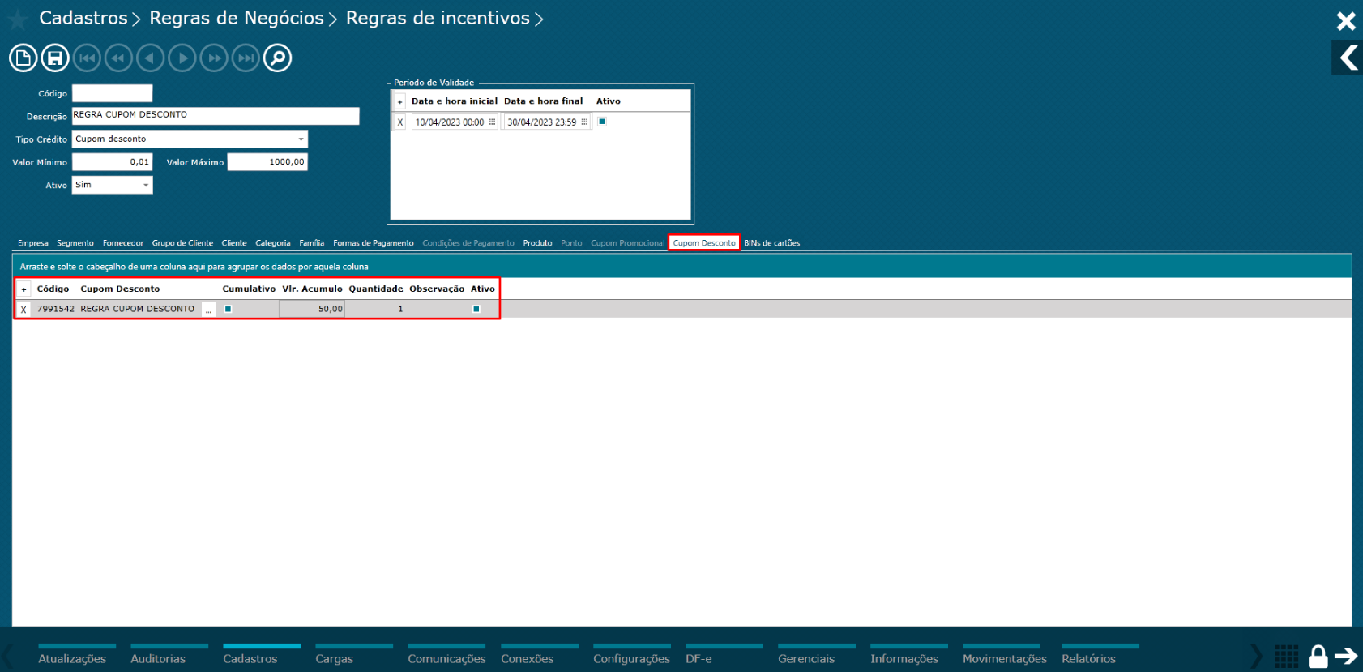Click the fast-forward records icon
The height and width of the screenshot is (672, 1363).
pyautogui.click(x=214, y=58)
